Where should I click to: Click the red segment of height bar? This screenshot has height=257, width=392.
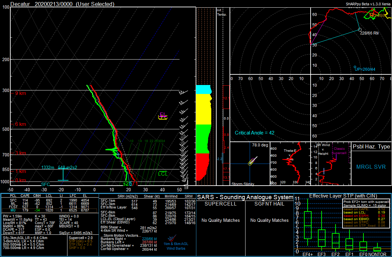click(203, 167)
